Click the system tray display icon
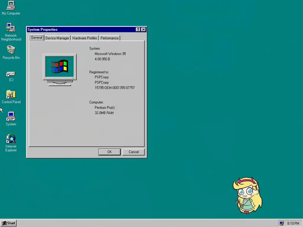The height and width of the screenshot is (227, 303). pyautogui.click(x=282, y=223)
